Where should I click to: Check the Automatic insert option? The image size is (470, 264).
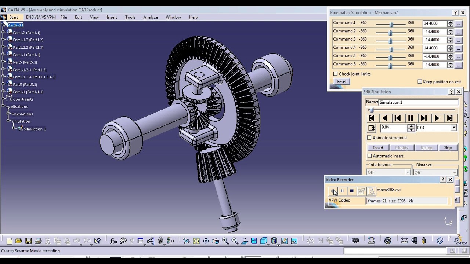(369, 156)
